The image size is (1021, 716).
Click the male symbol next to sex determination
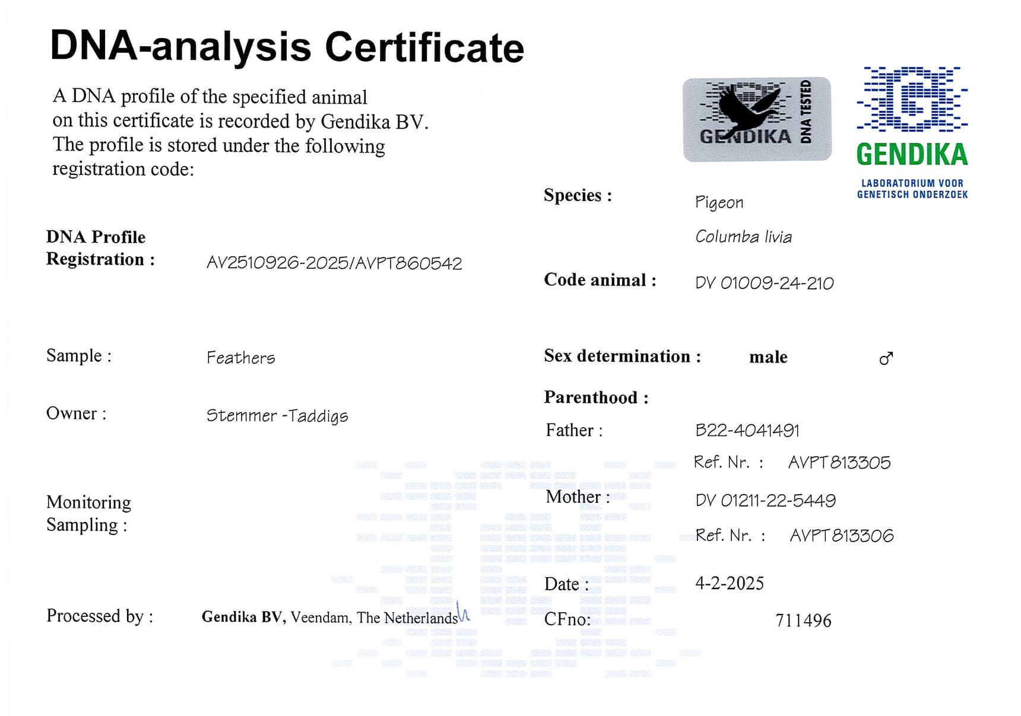click(886, 358)
